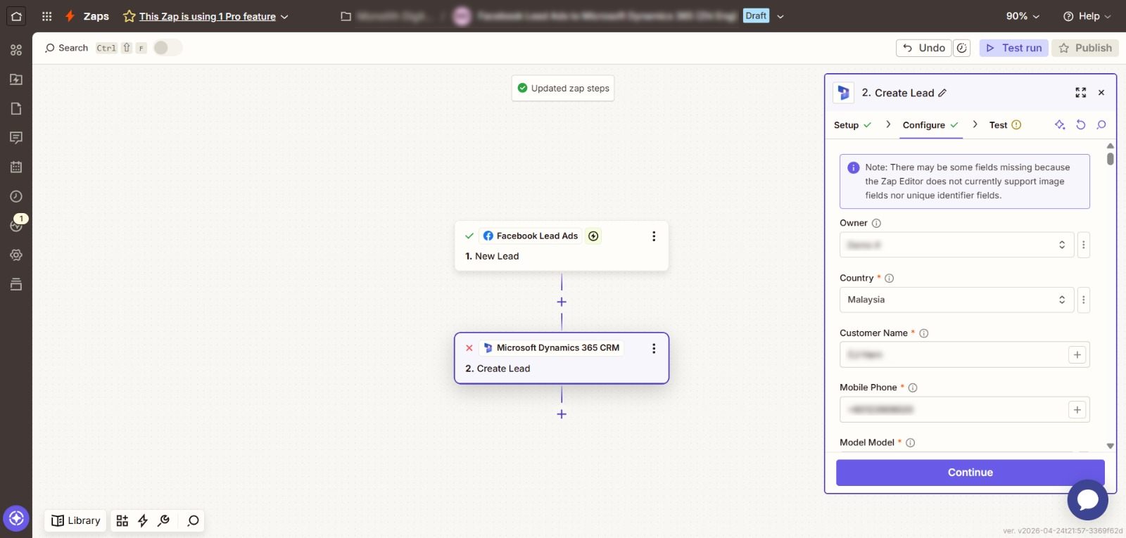Switch to the Test tab
The width and height of the screenshot is (1126, 538).
point(1005,125)
